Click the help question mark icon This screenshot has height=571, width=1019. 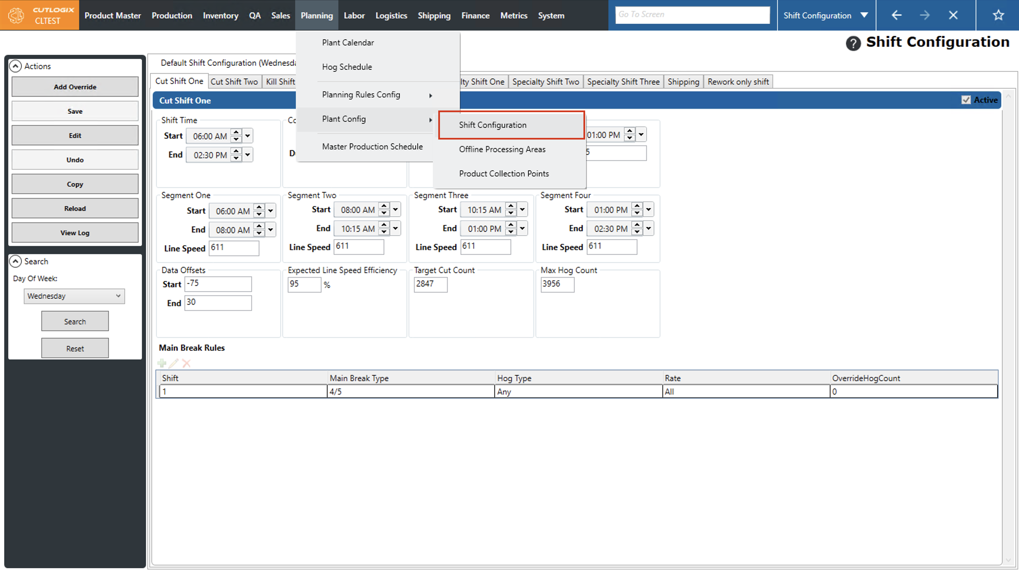pos(853,43)
